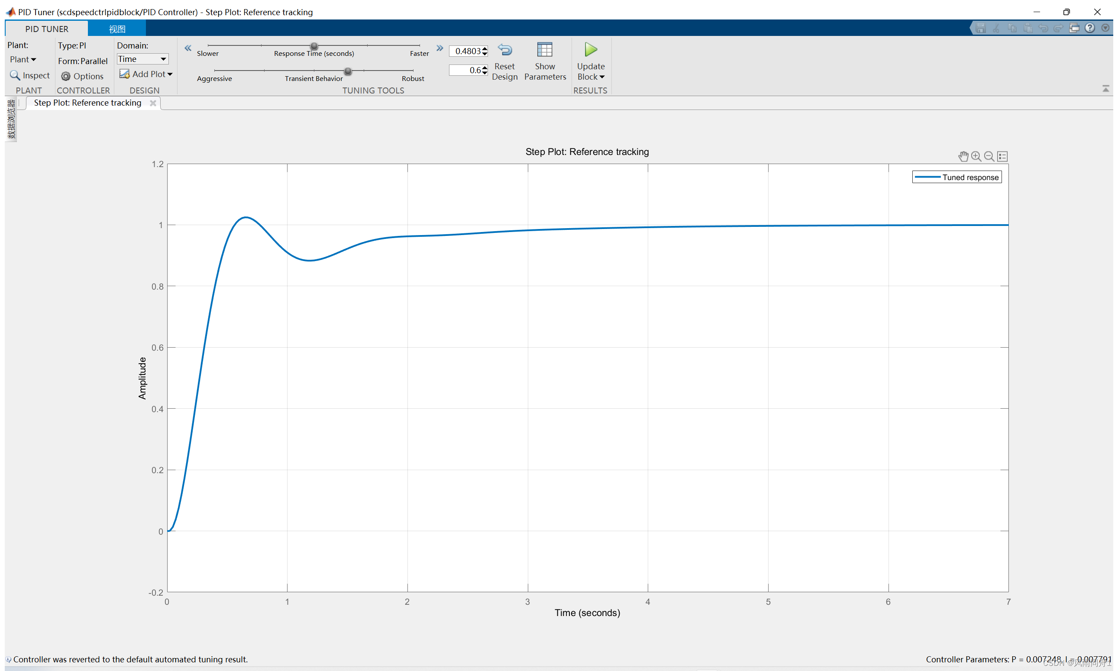Switch to the 视图 tab
The image size is (1118, 671).
click(116, 29)
